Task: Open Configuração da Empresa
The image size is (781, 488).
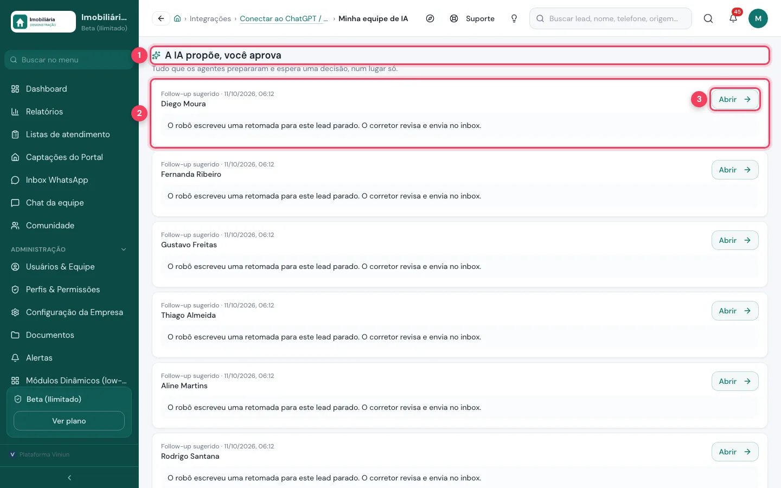Action: click(69, 312)
